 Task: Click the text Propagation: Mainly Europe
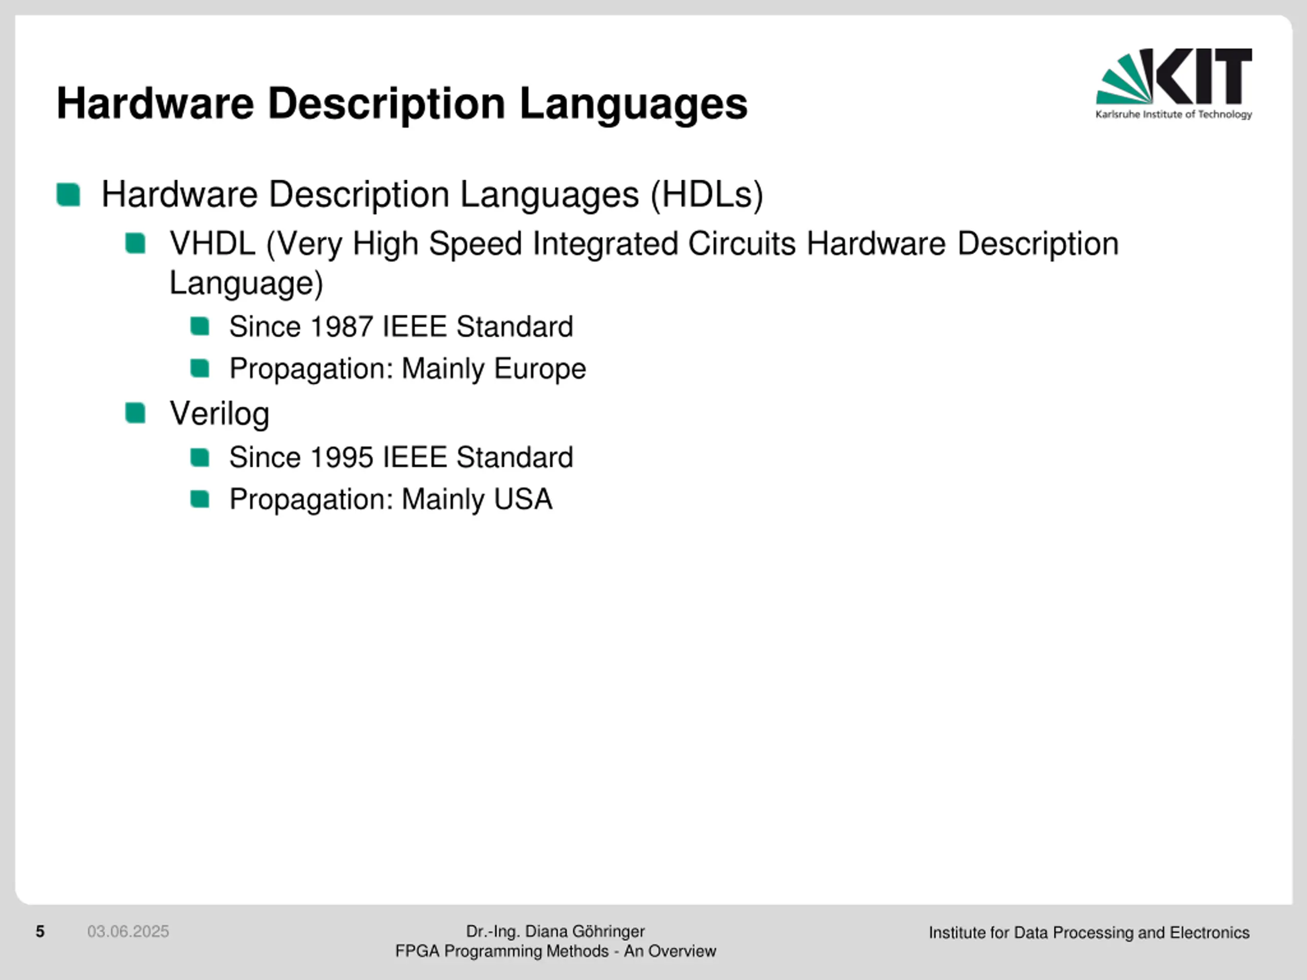(x=407, y=369)
